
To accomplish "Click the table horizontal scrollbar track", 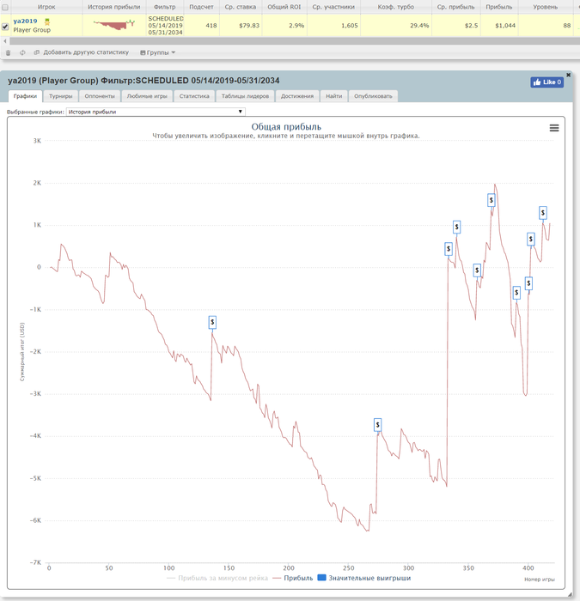I will click(x=294, y=41).
